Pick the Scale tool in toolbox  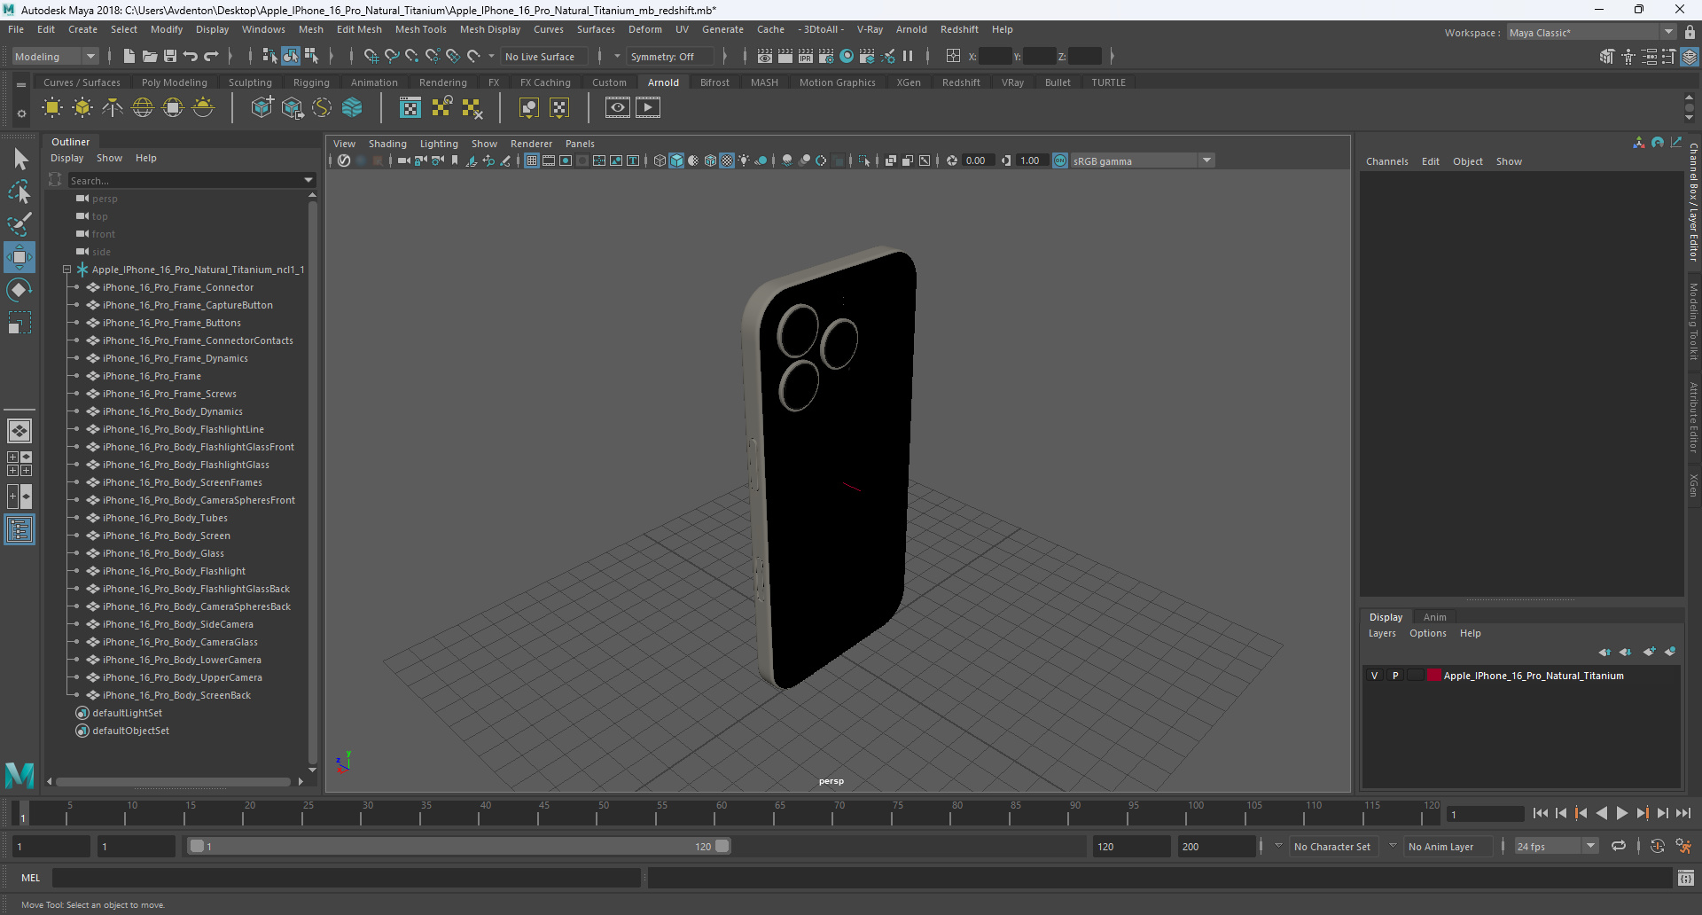[20, 323]
